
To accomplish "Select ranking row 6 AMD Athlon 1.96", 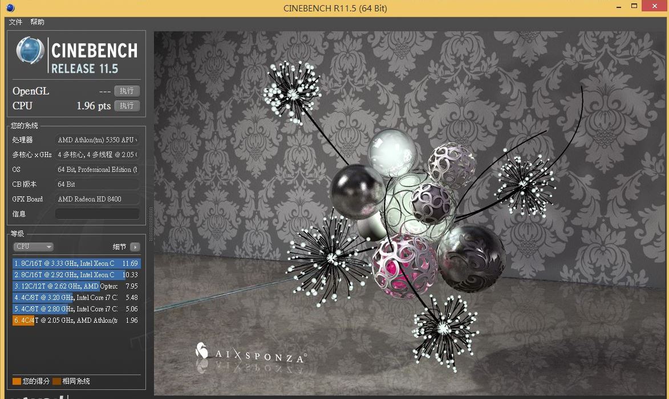I will click(x=76, y=320).
